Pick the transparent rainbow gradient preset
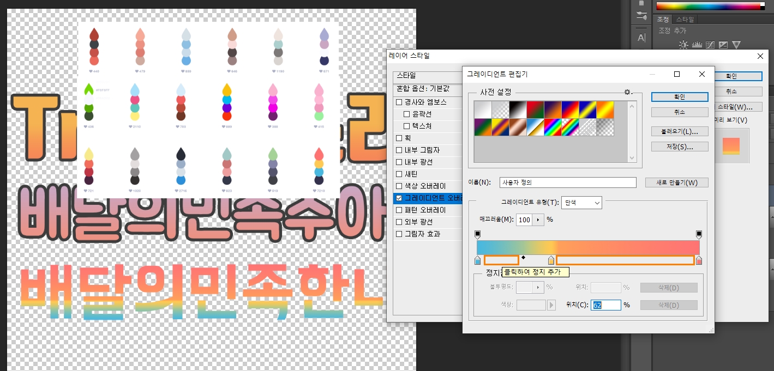This screenshot has width=774, height=371. (570, 127)
